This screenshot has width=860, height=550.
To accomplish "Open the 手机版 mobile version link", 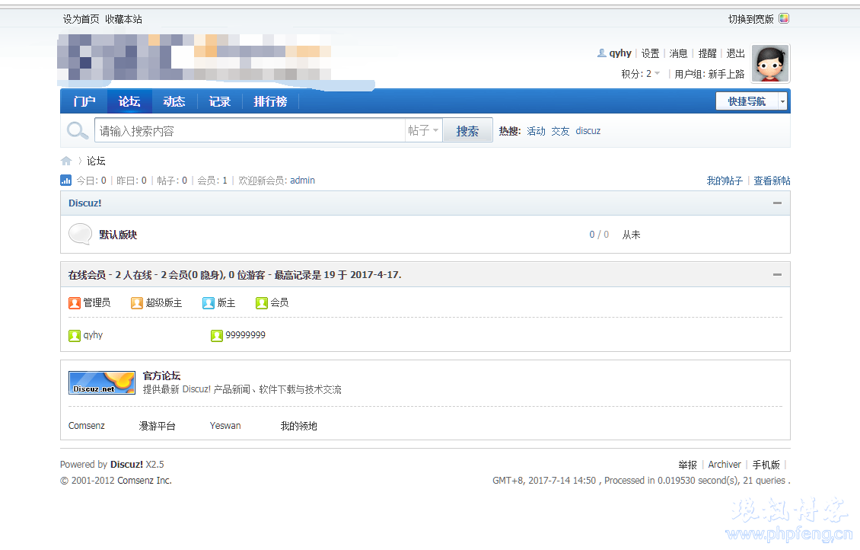I will [x=766, y=465].
